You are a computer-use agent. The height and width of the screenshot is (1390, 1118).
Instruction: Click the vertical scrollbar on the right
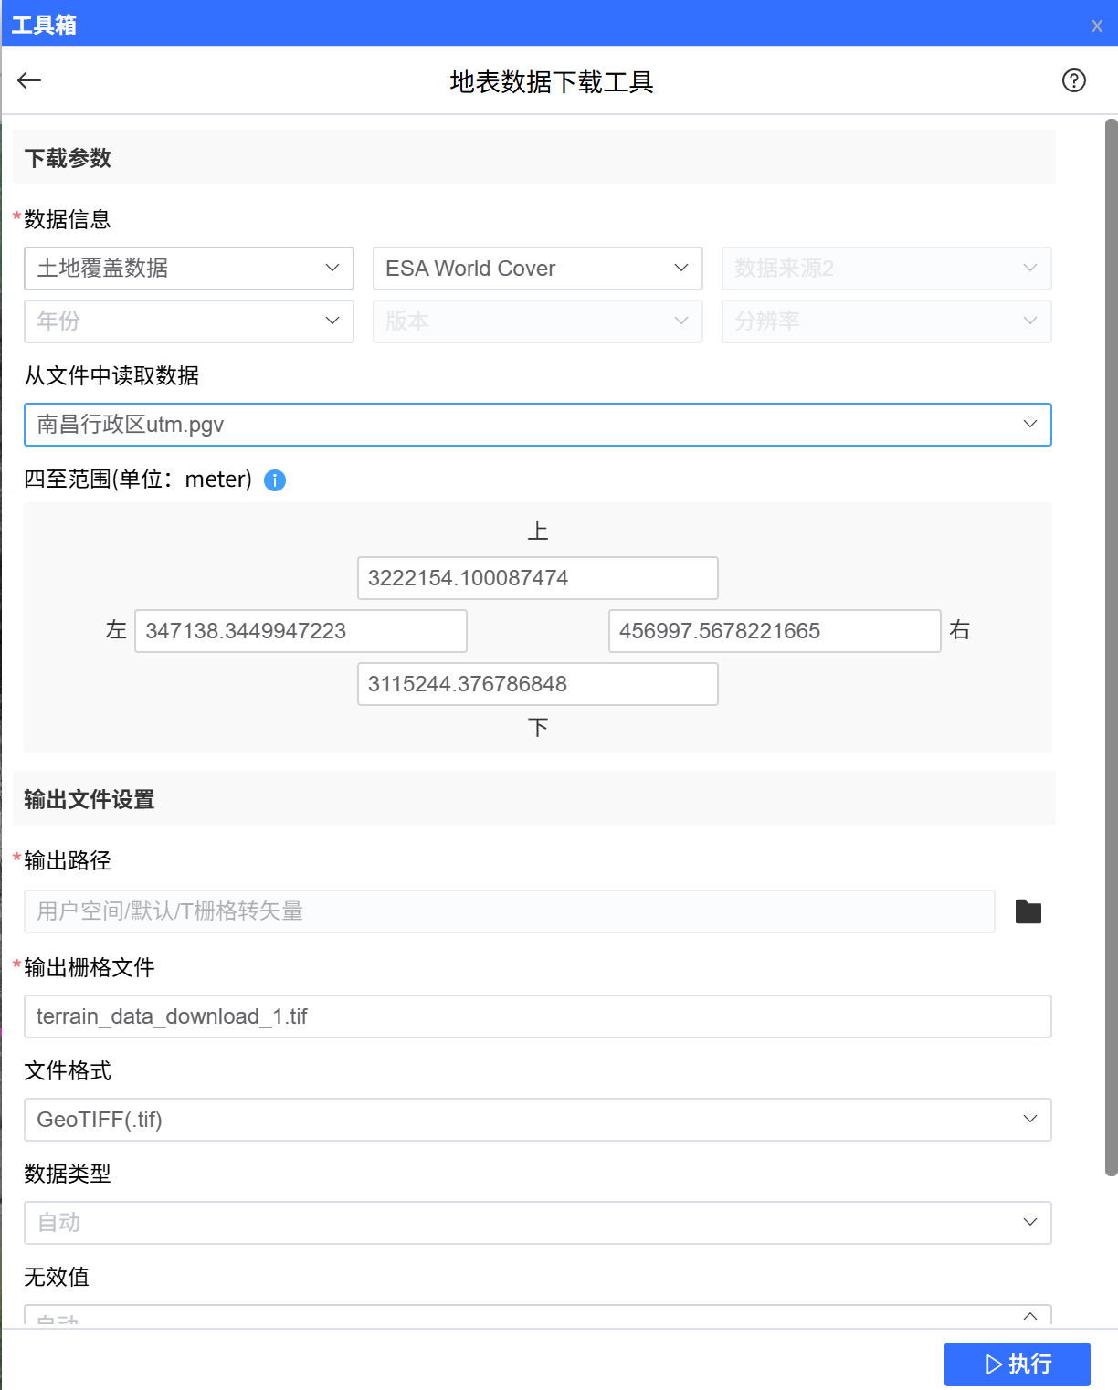pos(1111,639)
